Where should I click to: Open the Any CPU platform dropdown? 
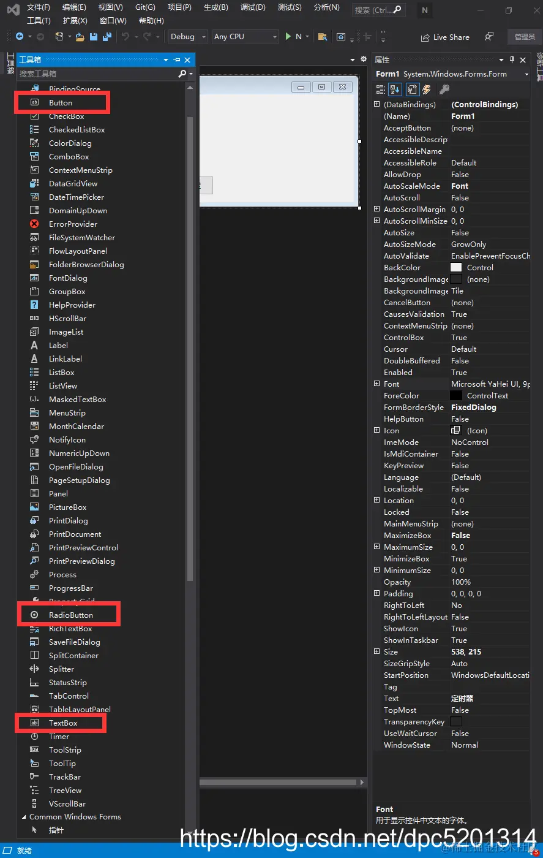(245, 37)
